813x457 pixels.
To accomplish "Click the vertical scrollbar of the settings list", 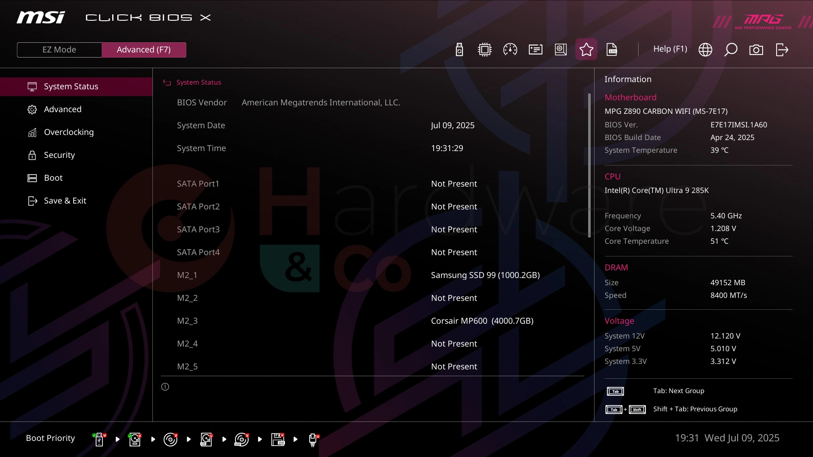I will pos(589,165).
